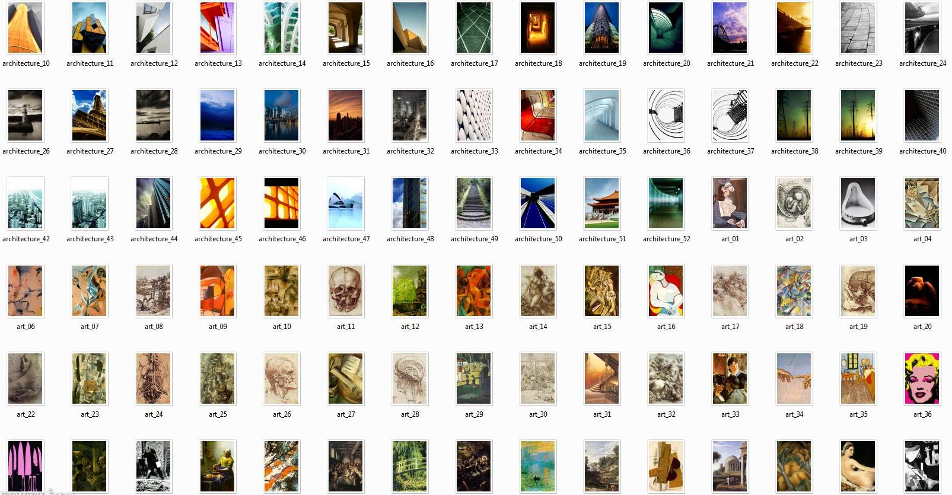
Task: Select the art_16 thumbnail
Action: pyautogui.click(x=666, y=291)
